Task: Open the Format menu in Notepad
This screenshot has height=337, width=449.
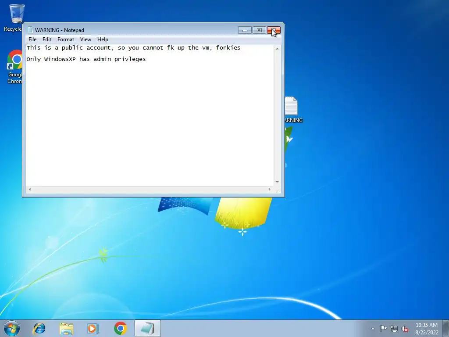Action: (x=66, y=39)
